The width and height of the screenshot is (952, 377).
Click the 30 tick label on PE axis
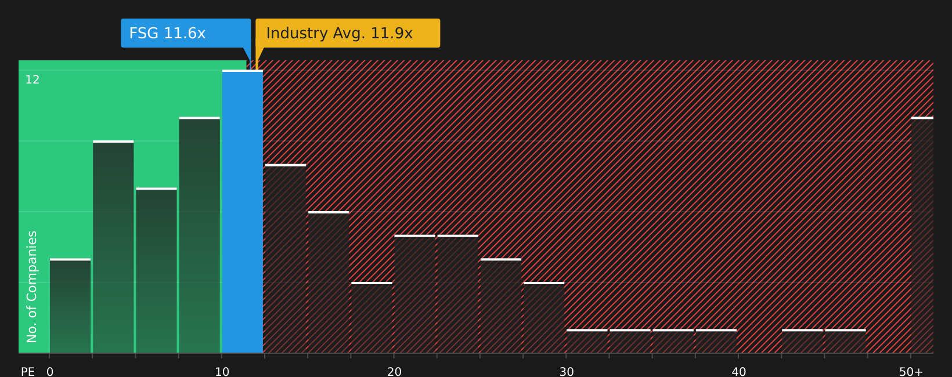tap(567, 372)
